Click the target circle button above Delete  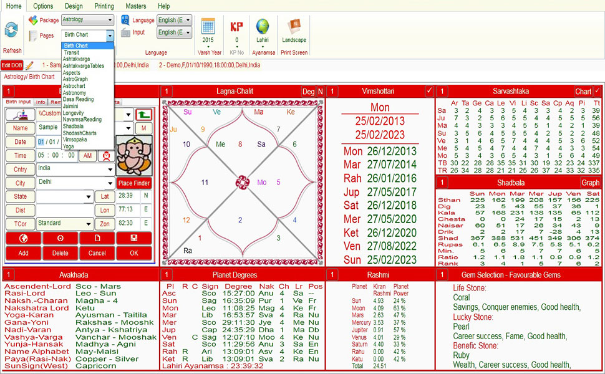[x=60, y=238]
